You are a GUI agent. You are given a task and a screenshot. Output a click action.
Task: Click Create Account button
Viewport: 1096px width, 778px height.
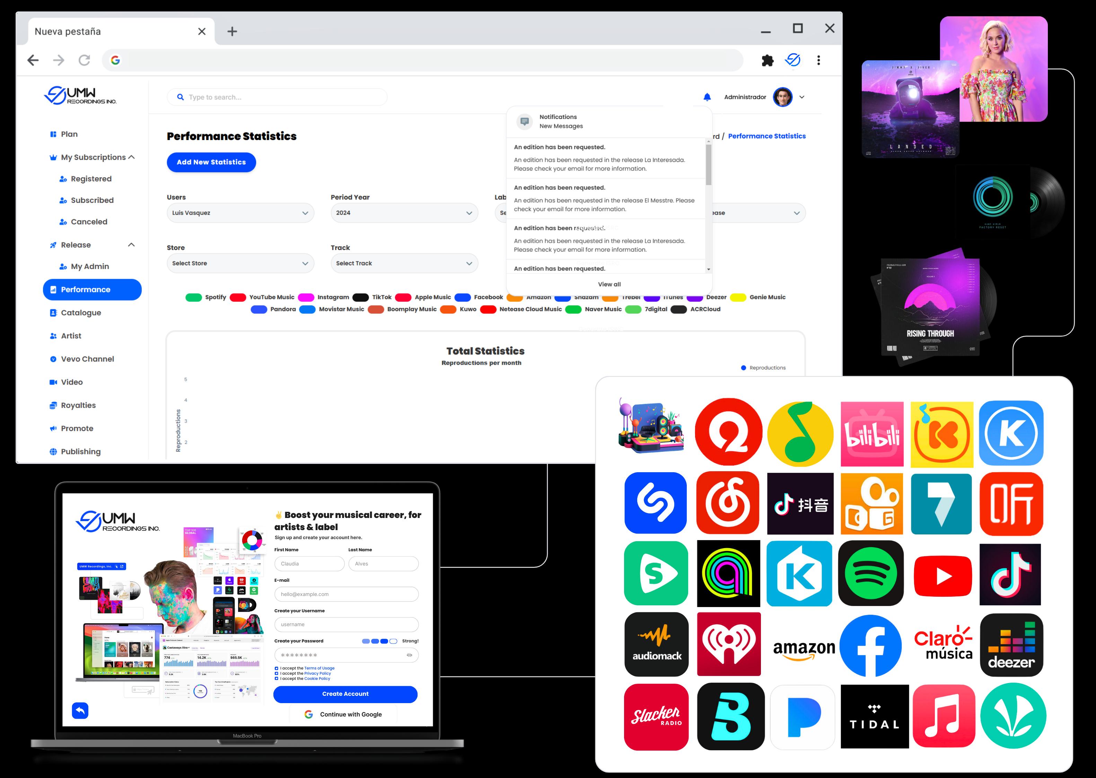point(345,694)
